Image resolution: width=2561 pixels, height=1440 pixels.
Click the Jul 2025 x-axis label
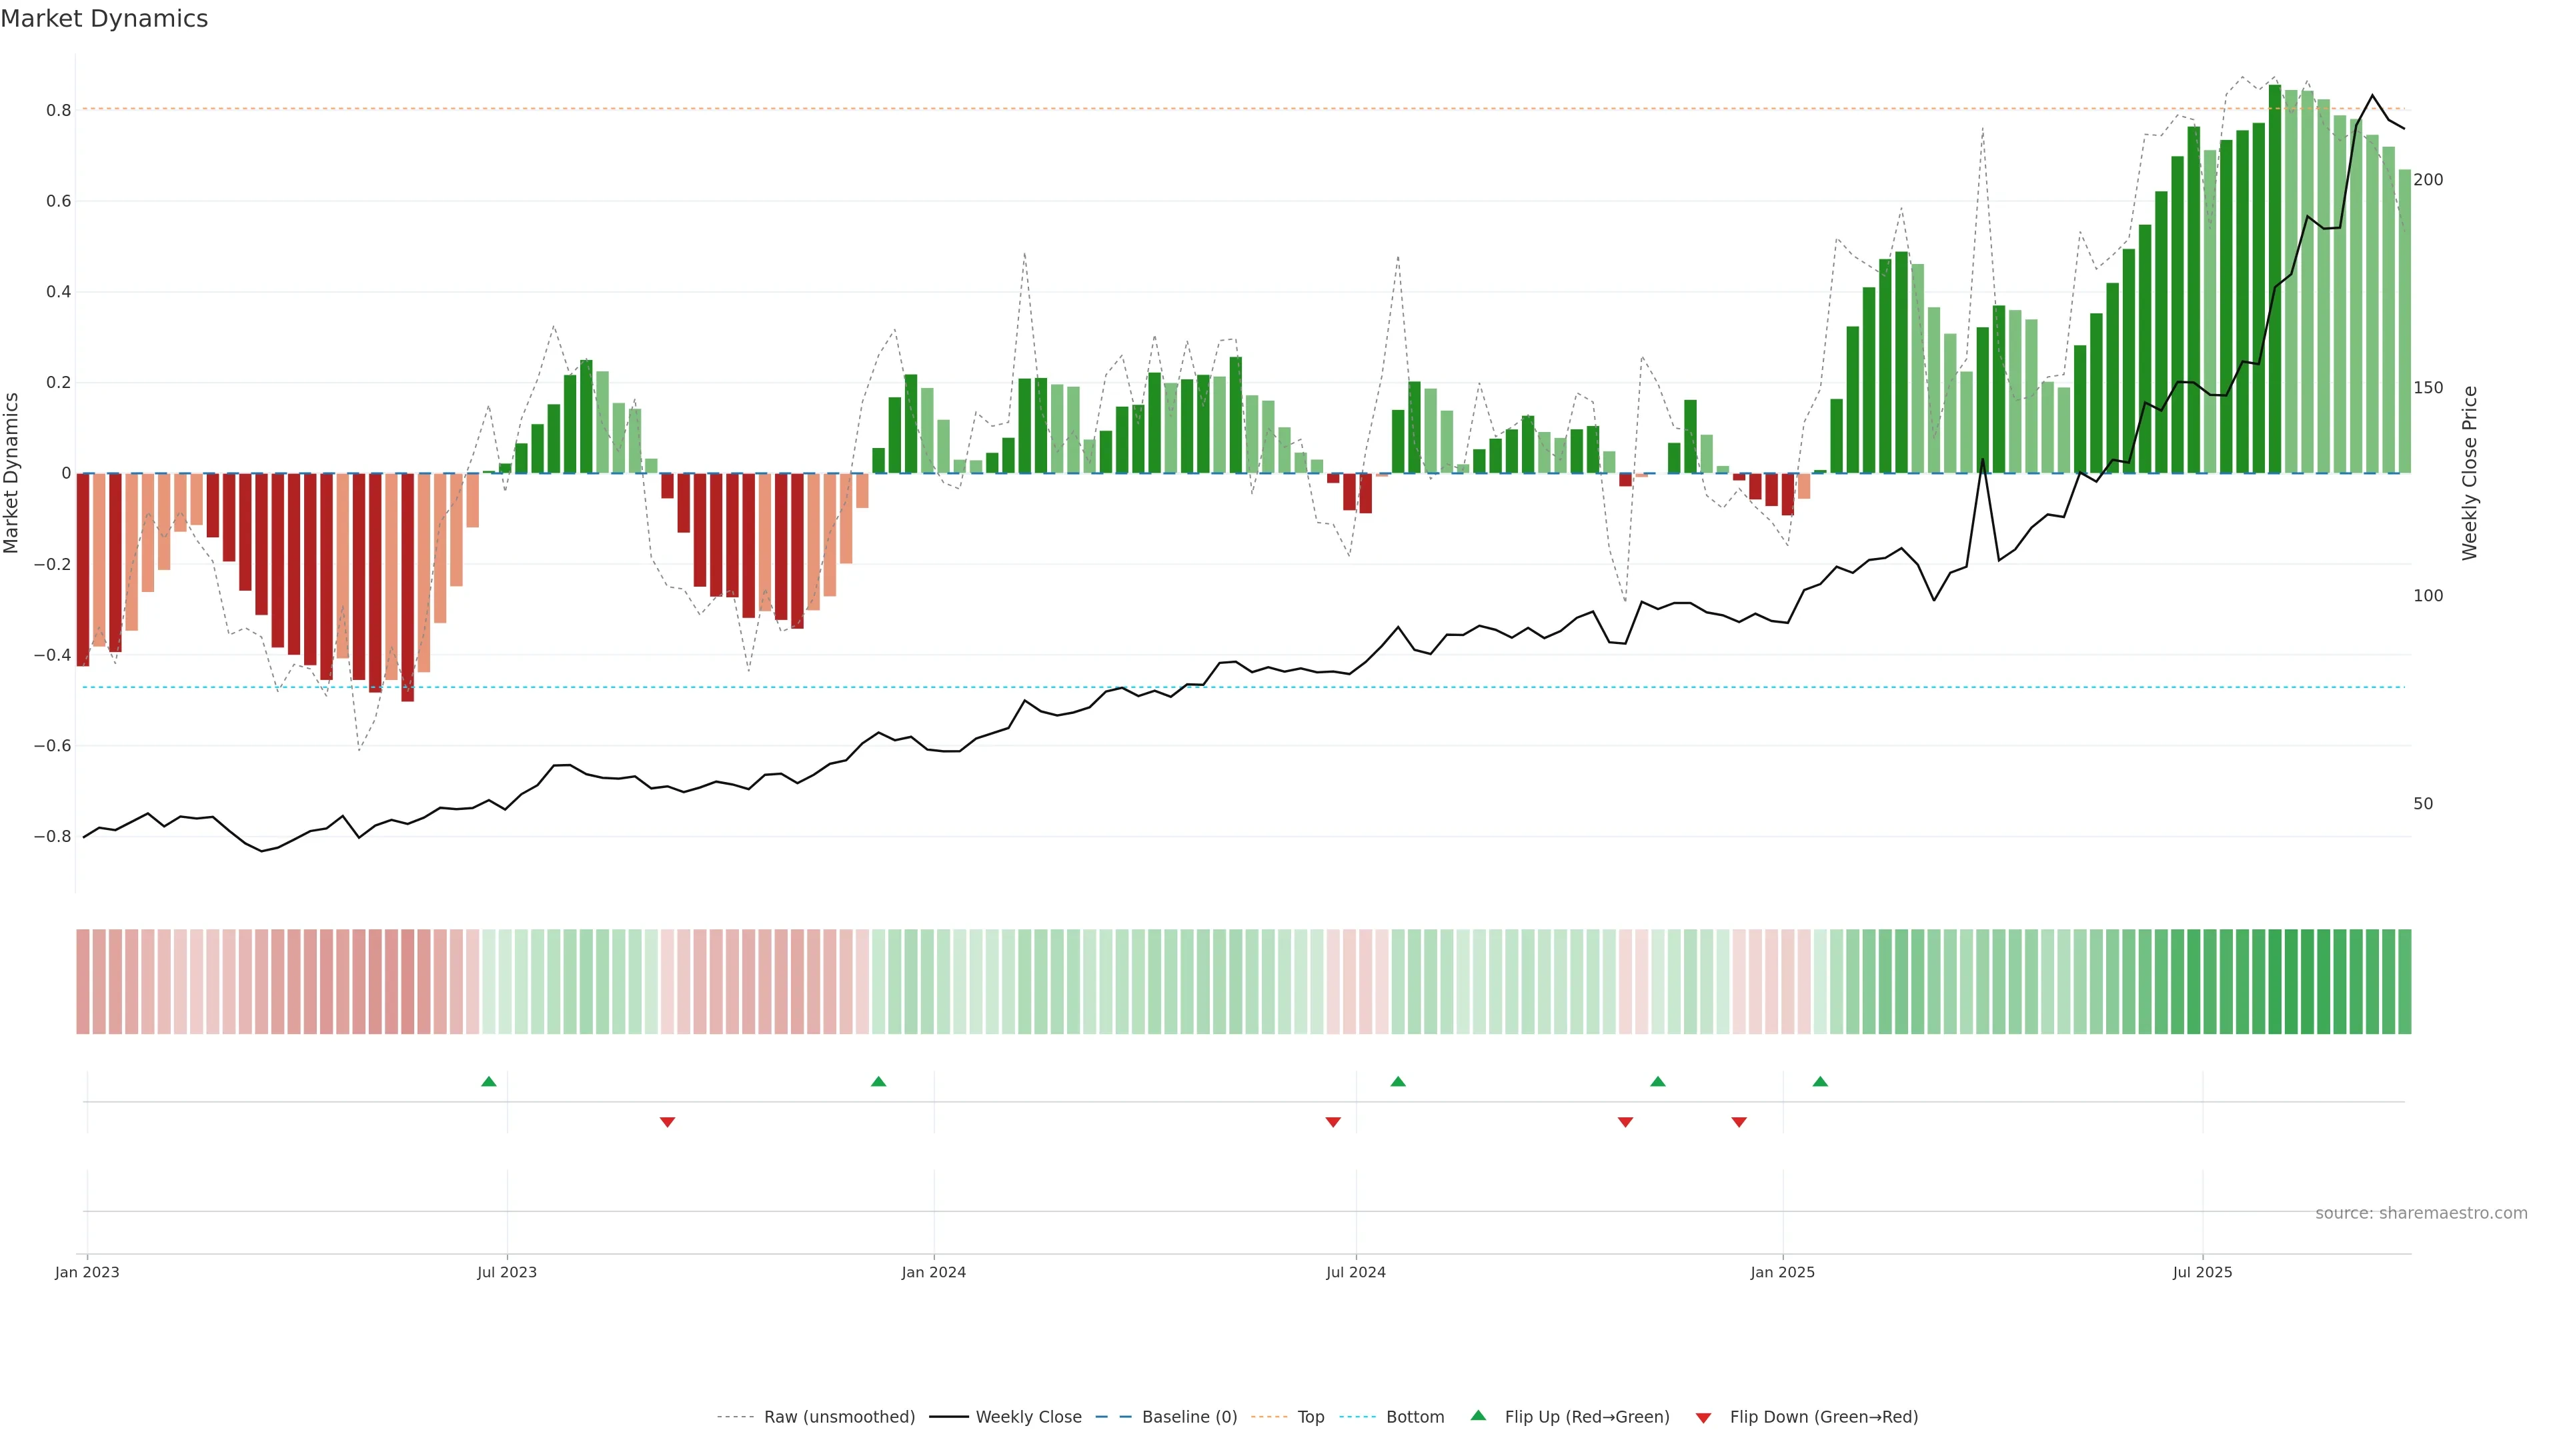2202,1272
